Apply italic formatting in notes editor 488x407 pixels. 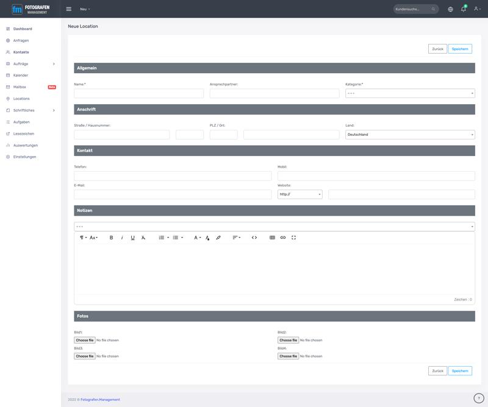pos(122,238)
